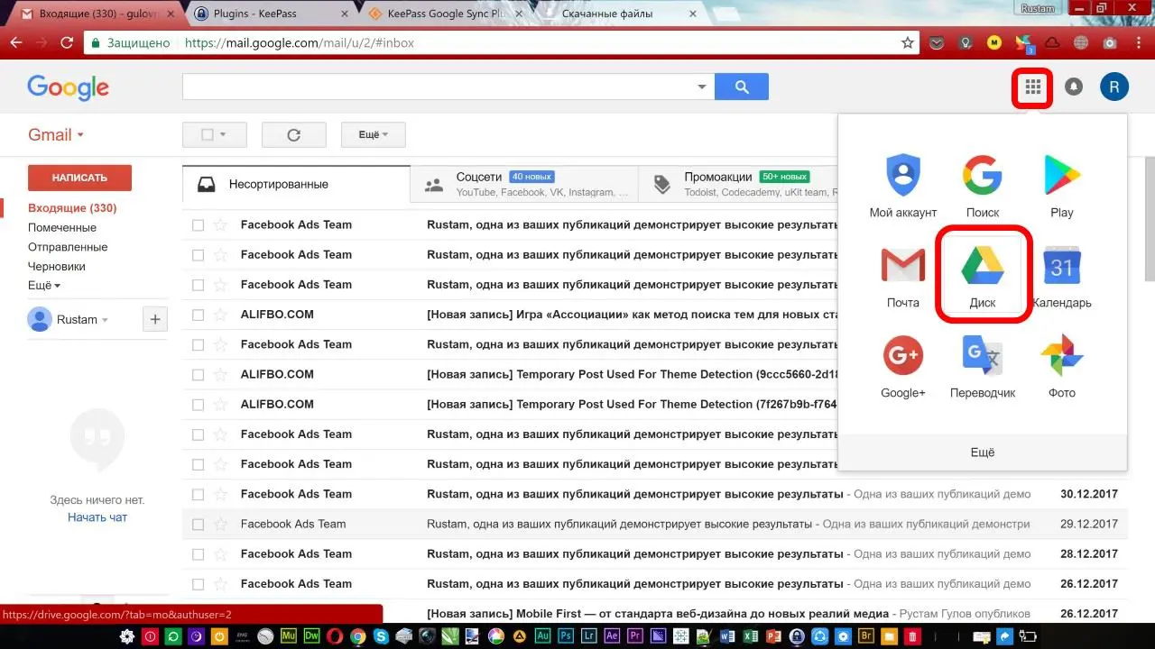Screen dimensions: 1155x649
Task: Click in the Gmail search field
Action: tap(437, 87)
